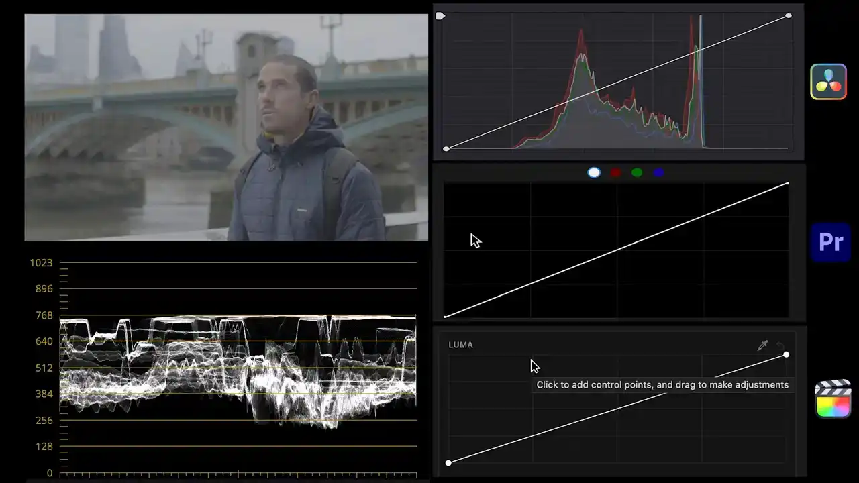Switch to the red channel curve

(615, 173)
